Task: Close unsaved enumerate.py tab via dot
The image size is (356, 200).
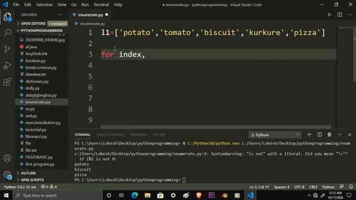Action: point(107,15)
